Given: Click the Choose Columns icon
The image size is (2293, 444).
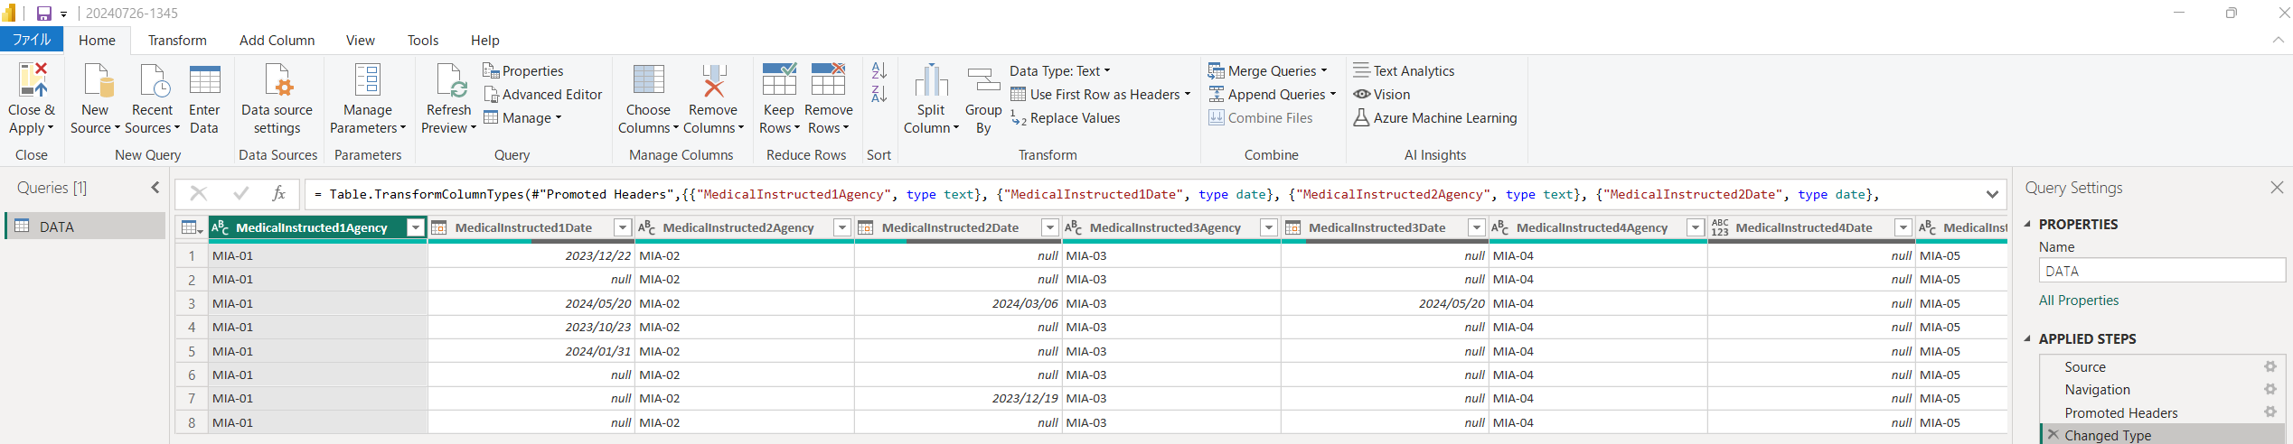Looking at the screenshot, I should [648, 80].
